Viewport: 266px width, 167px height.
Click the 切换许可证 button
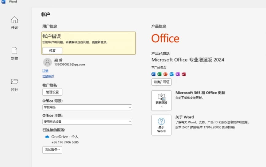pos(161,82)
